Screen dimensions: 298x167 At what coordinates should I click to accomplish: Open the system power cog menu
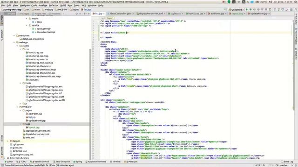pos(296,2)
